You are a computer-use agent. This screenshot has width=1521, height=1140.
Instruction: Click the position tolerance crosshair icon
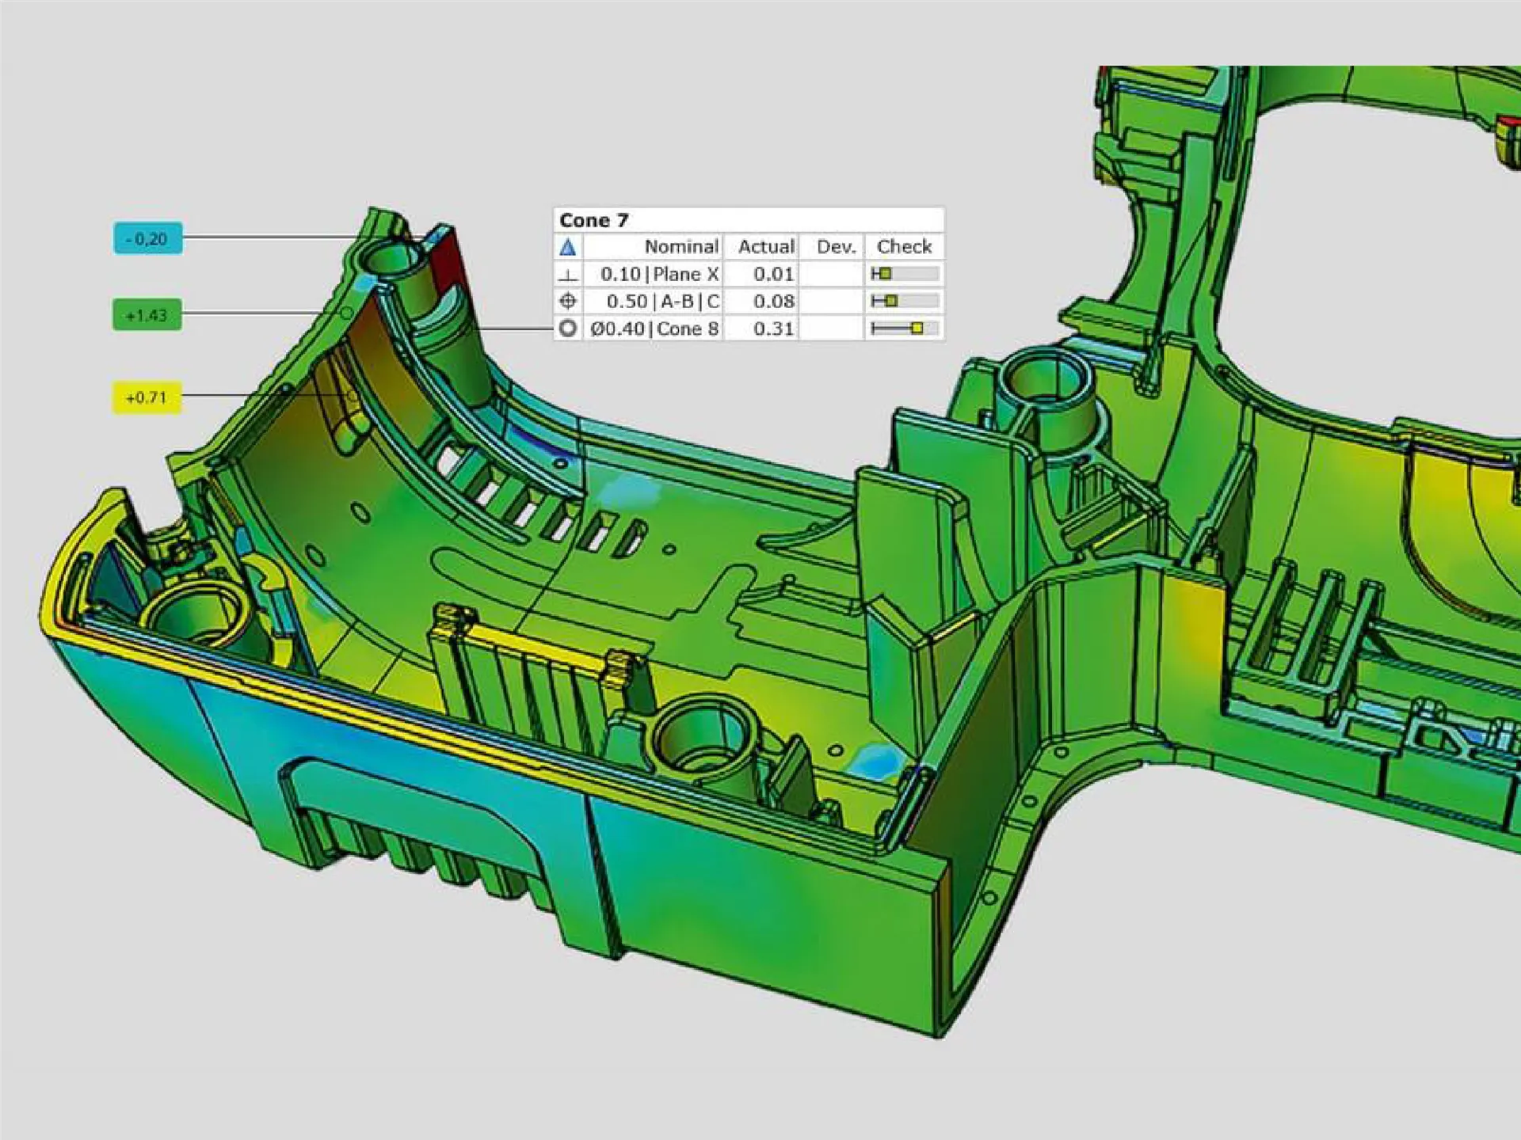click(567, 302)
